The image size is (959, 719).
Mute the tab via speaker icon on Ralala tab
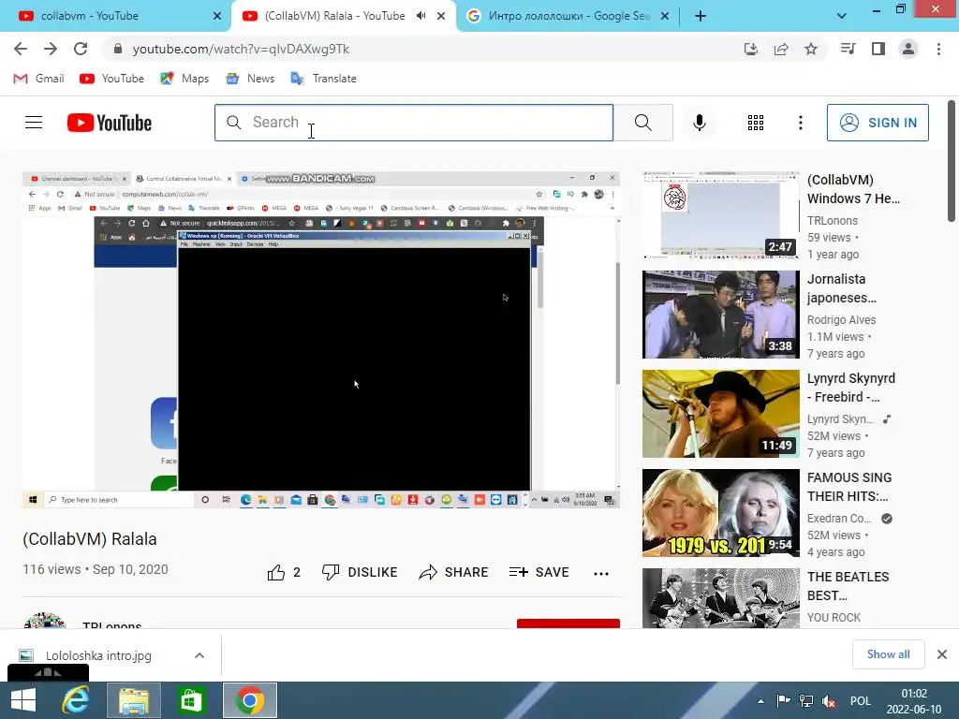click(420, 16)
